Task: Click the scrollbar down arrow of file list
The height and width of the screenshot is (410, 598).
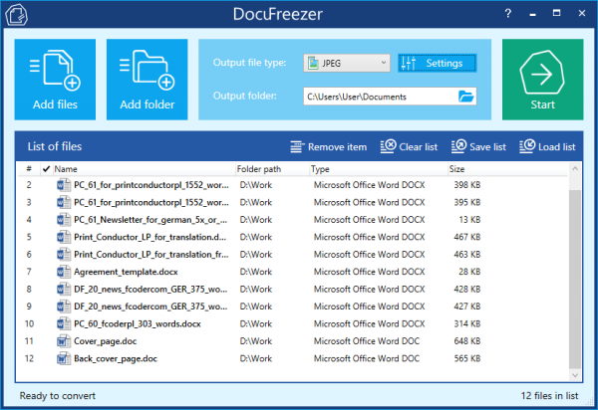Action: pyautogui.click(x=575, y=375)
